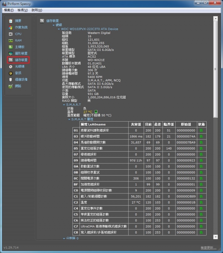Image resolution: width=223 pixels, height=253 pixels.
Task: Click the storage header disk icon
Action: click(x=42, y=21)
